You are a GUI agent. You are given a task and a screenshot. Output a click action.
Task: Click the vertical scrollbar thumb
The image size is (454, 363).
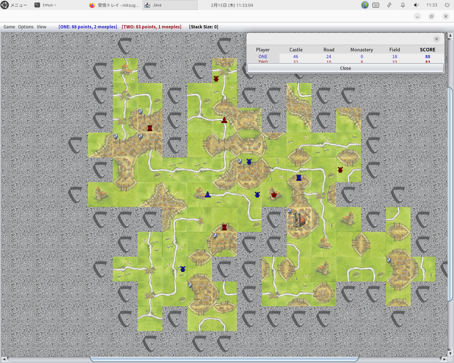click(x=450, y=194)
